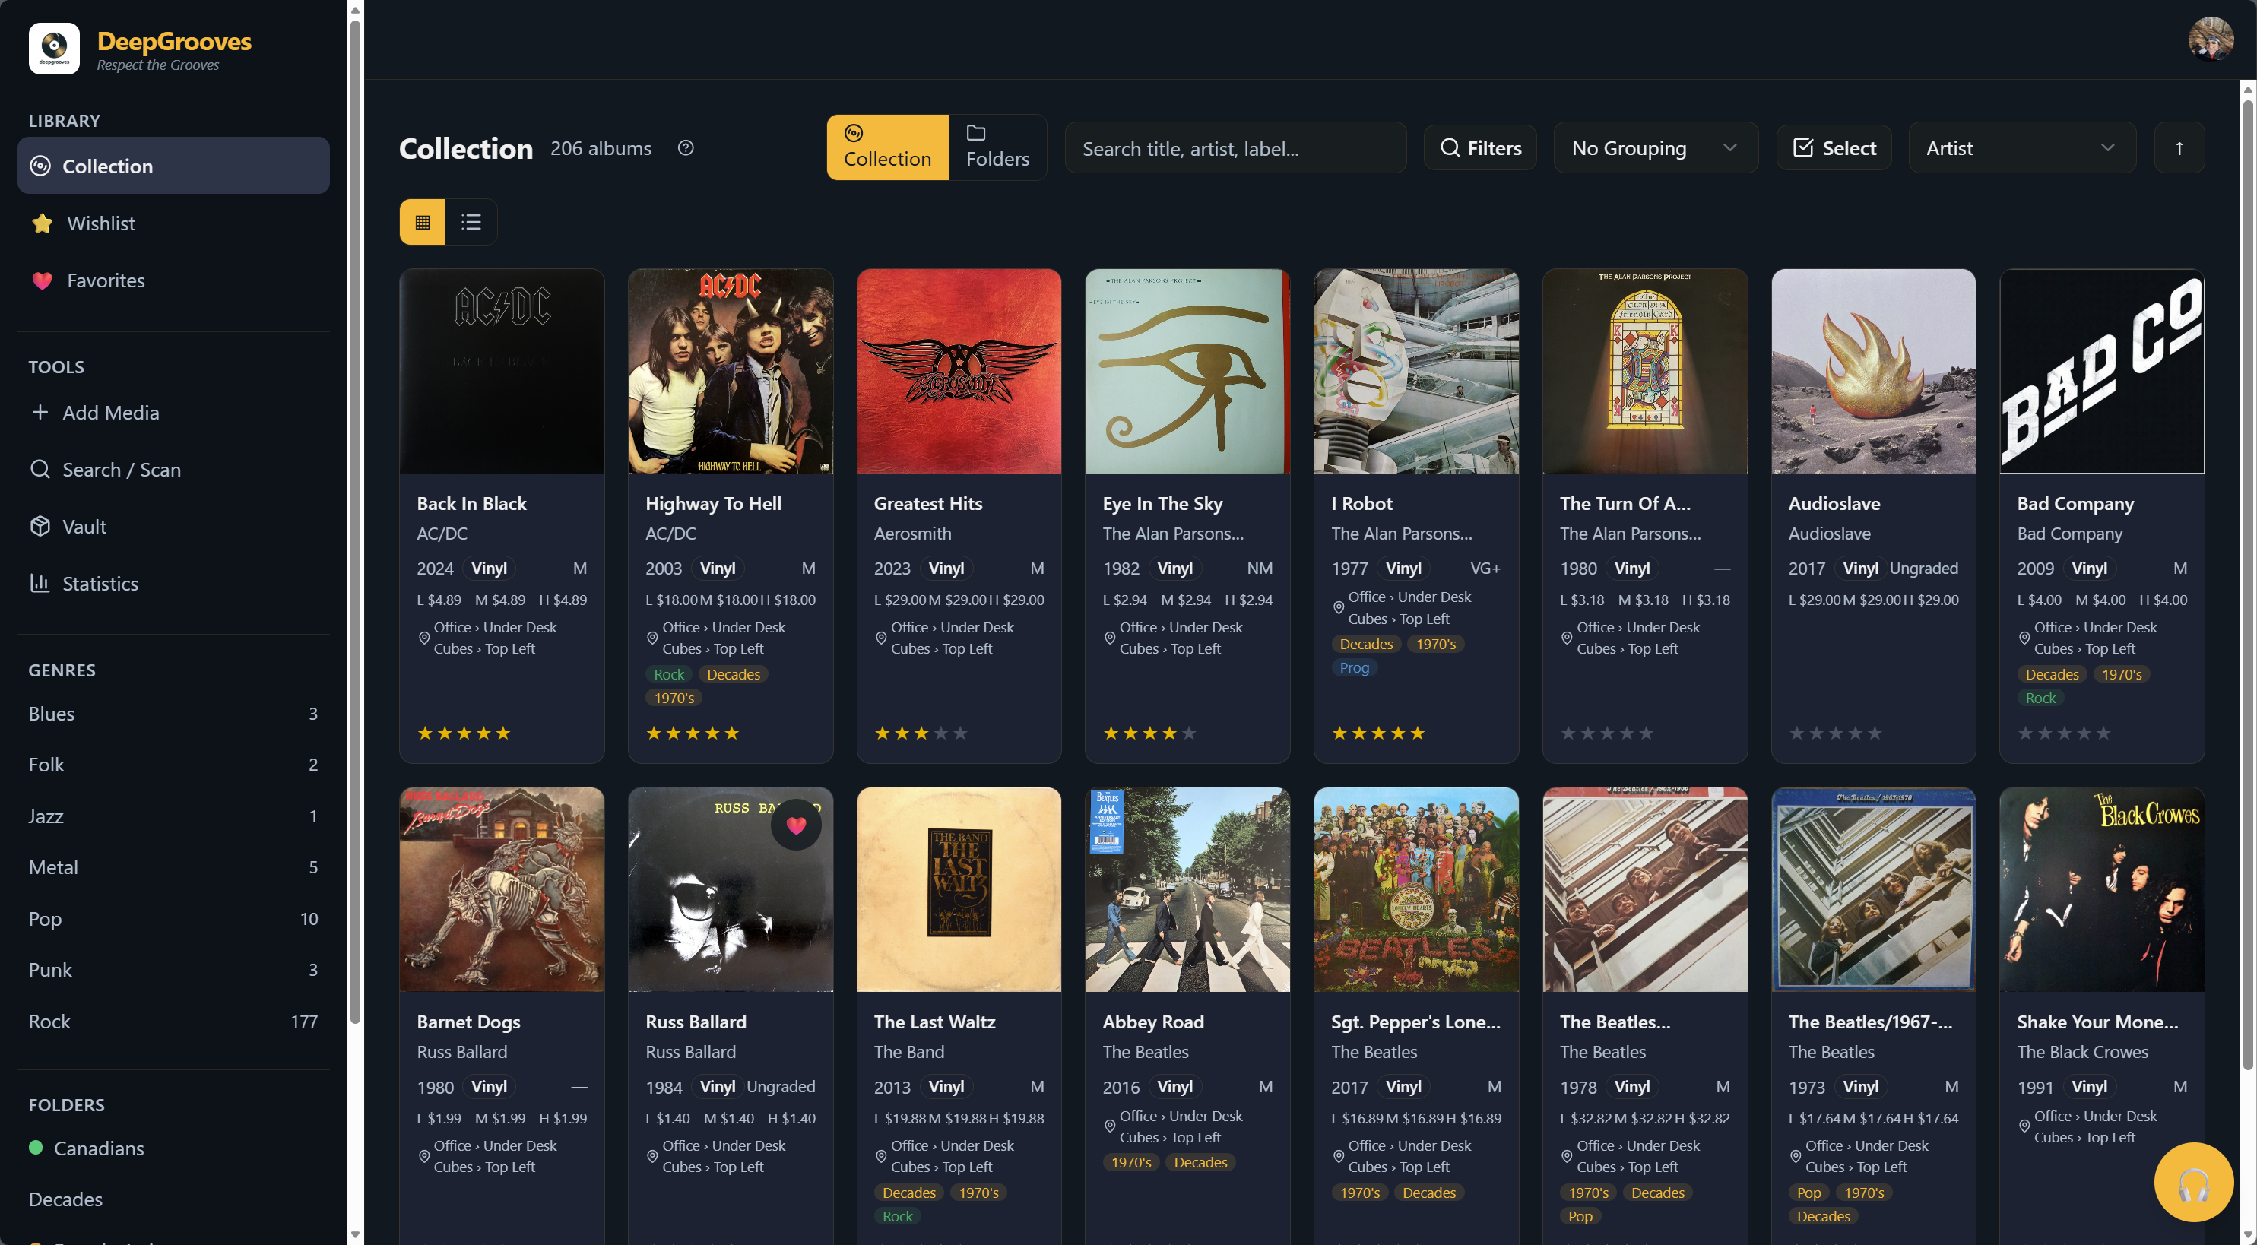Viewport: 2257px width, 1245px height.
Task: Click the Add Media plus icon
Action: 40,412
